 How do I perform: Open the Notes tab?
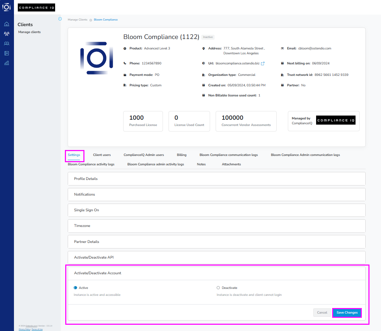pos(201,164)
